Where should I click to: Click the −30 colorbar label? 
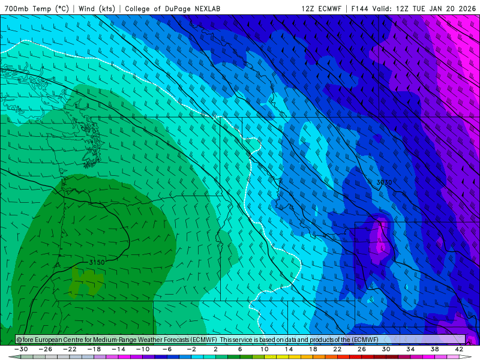coord(21,349)
